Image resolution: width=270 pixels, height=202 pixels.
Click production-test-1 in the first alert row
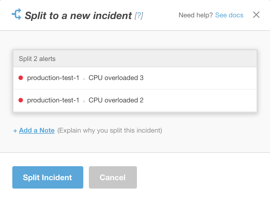pyautogui.click(x=53, y=78)
